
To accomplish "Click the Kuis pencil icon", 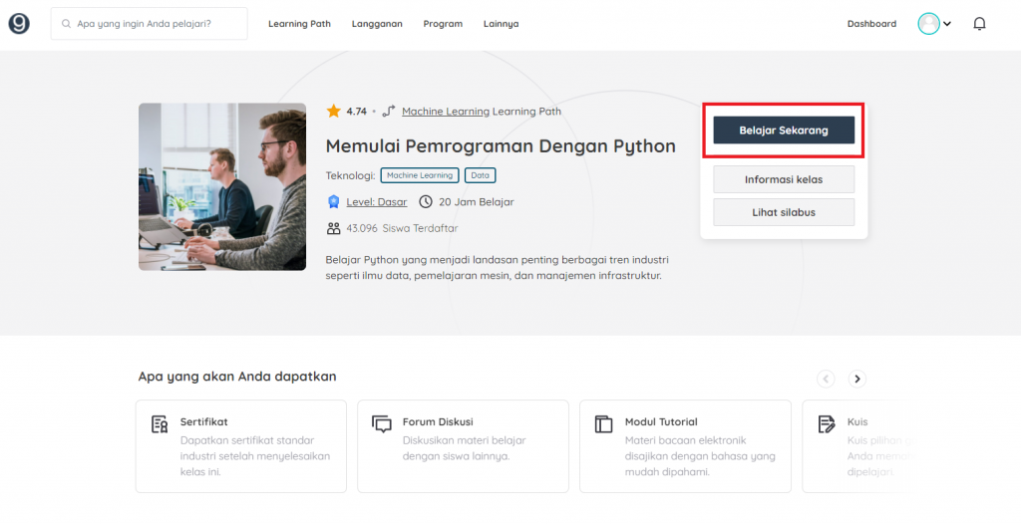I will 826,424.
